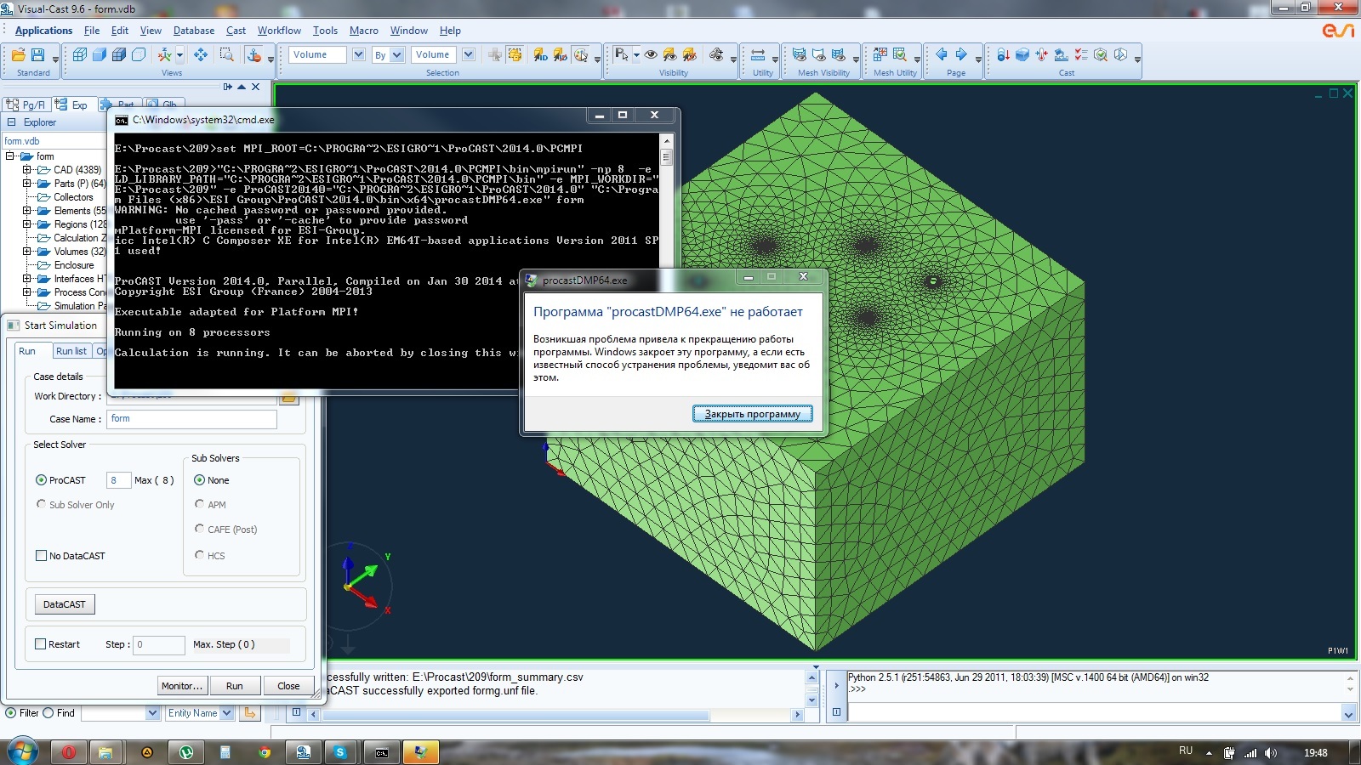The image size is (1361, 765).
Task: Click the eye visibility icon in Visibility toolbar
Action: [x=651, y=54]
